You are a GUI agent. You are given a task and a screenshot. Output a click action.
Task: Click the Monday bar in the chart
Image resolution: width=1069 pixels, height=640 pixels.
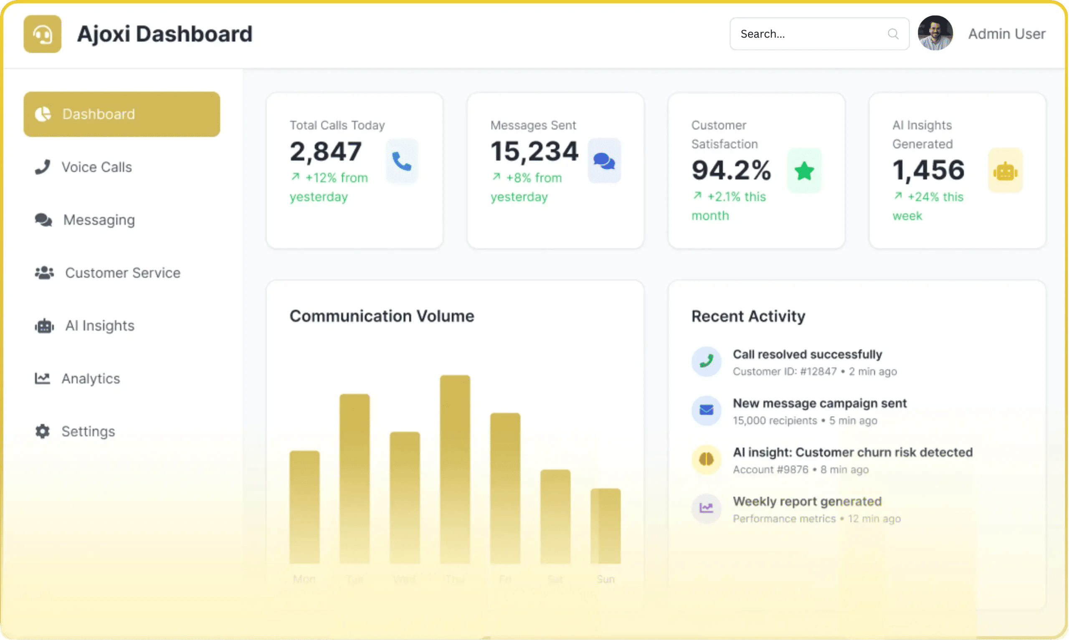pyautogui.click(x=304, y=508)
